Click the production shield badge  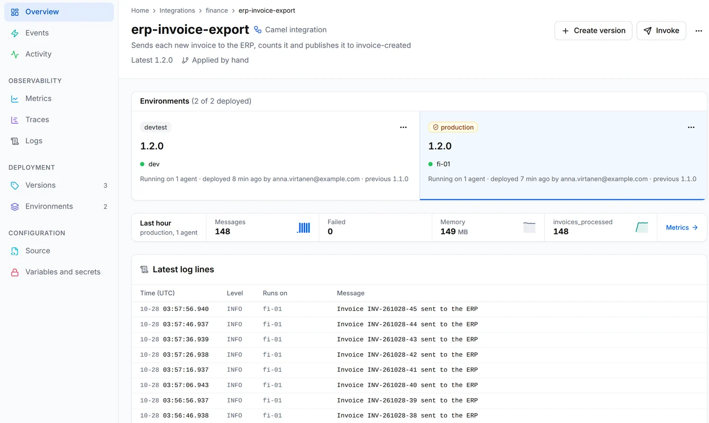(453, 127)
